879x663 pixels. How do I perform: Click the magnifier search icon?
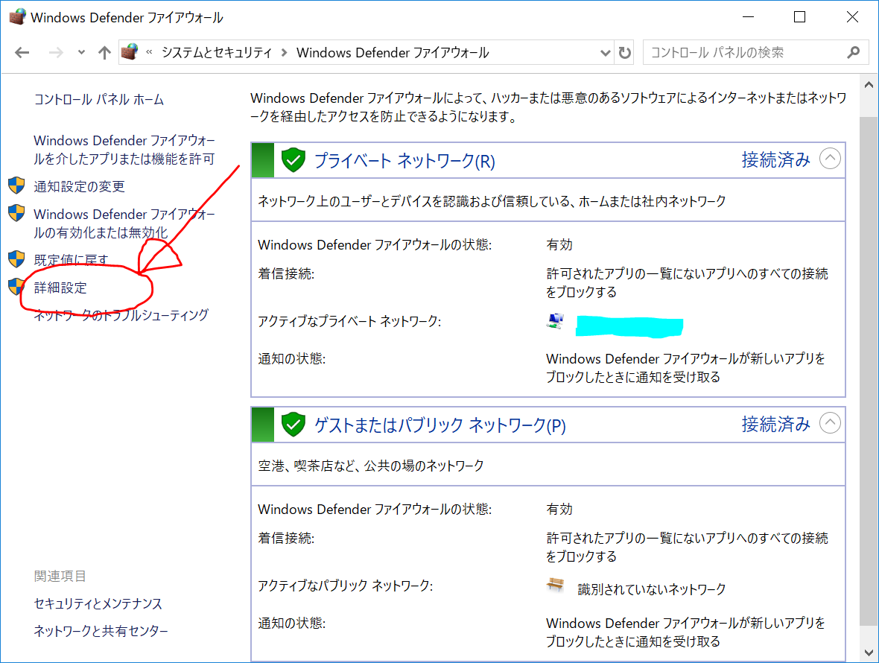pyautogui.click(x=854, y=53)
